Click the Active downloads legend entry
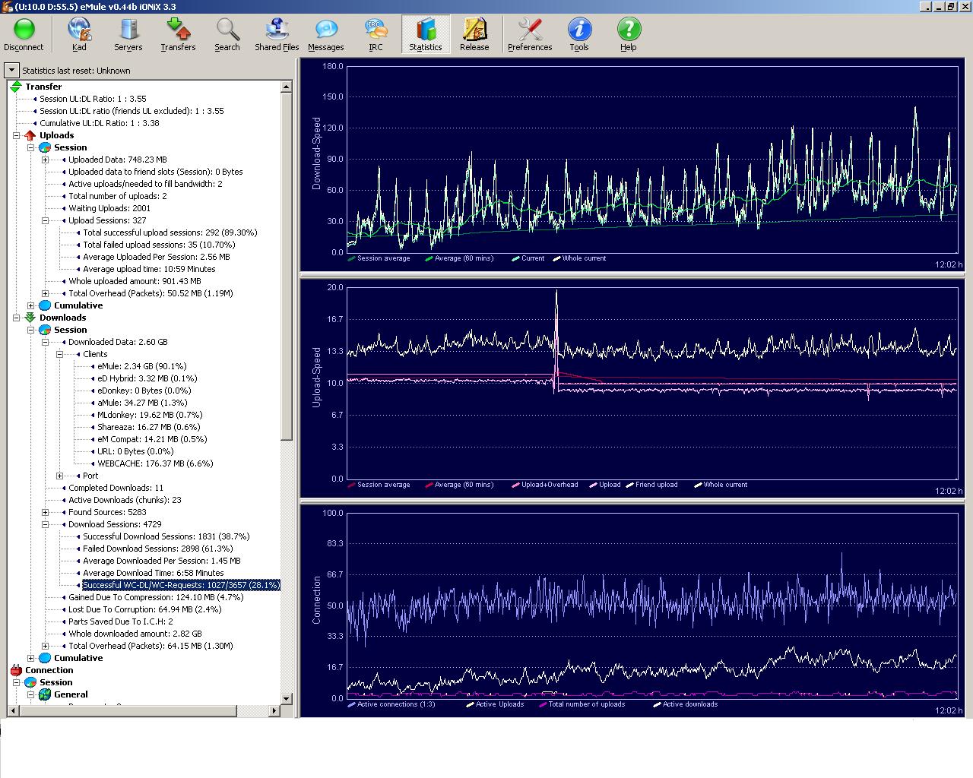Image resolution: width=973 pixels, height=778 pixels. (685, 704)
